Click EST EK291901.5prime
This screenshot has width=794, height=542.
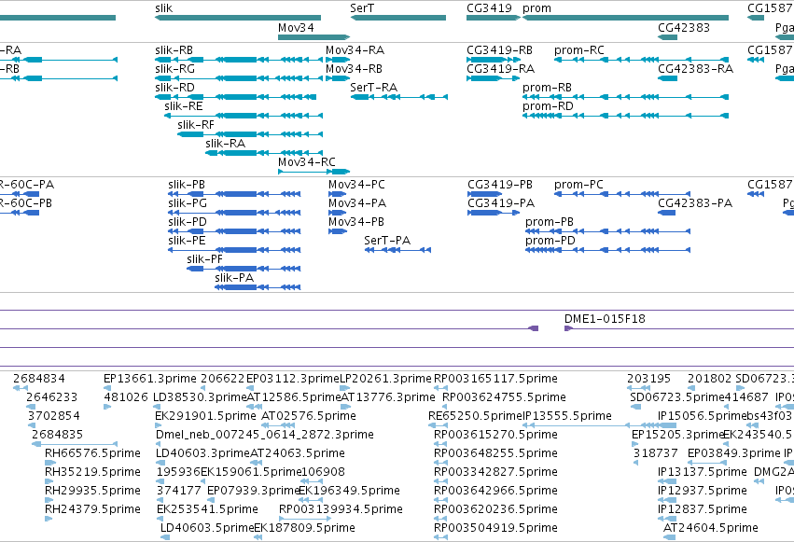click(x=205, y=416)
